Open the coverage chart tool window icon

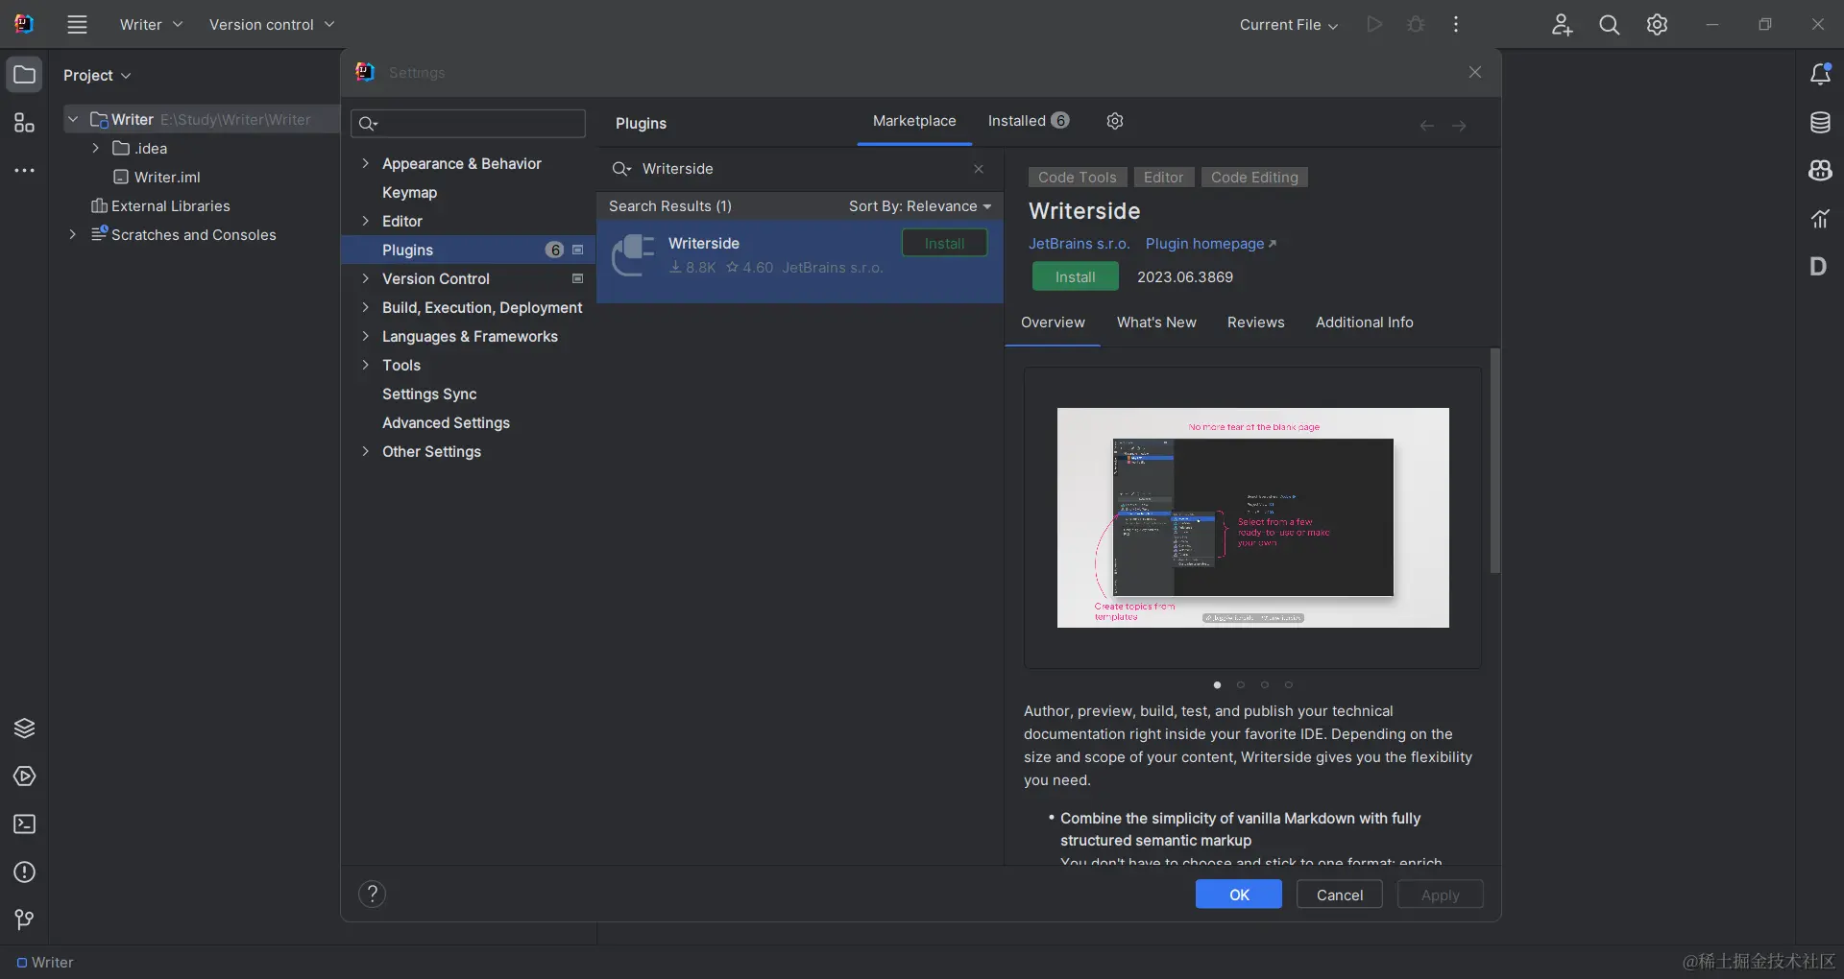[1820, 219]
